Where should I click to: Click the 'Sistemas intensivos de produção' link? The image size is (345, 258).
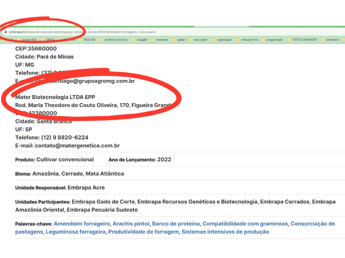pyautogui.click(x=225, y=232)
